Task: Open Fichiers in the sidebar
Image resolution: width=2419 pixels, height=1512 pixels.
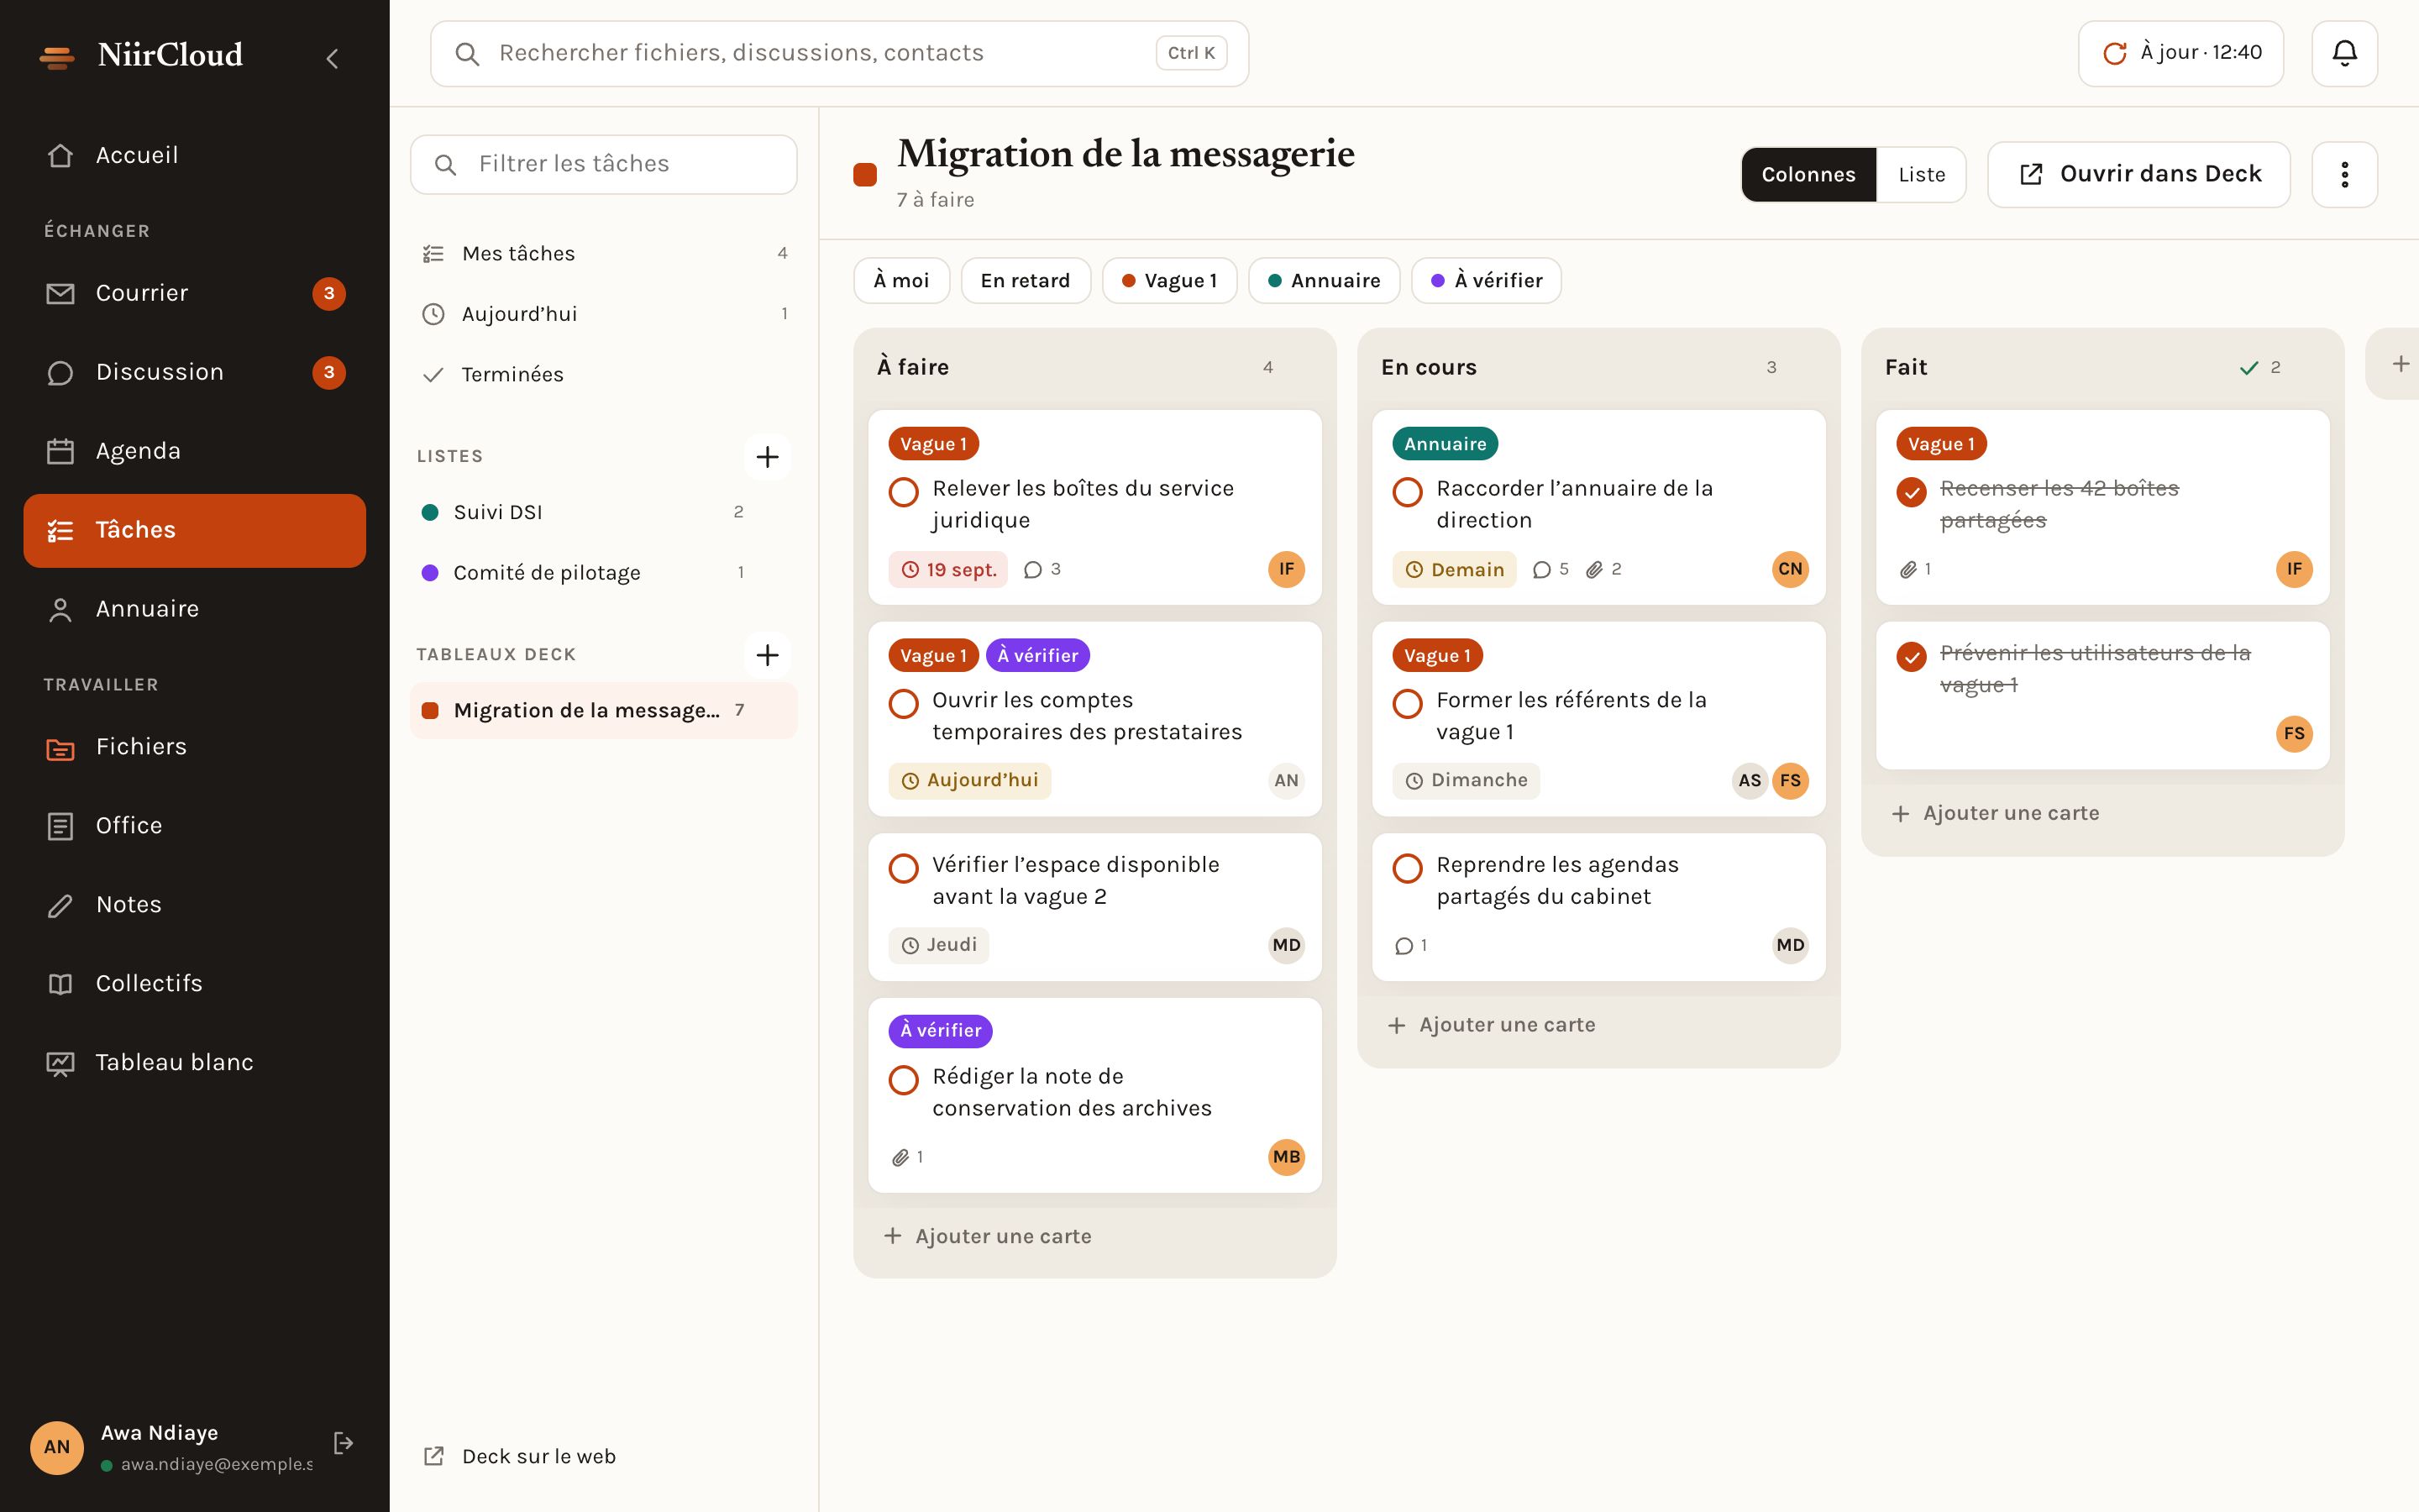Action: 195,746
